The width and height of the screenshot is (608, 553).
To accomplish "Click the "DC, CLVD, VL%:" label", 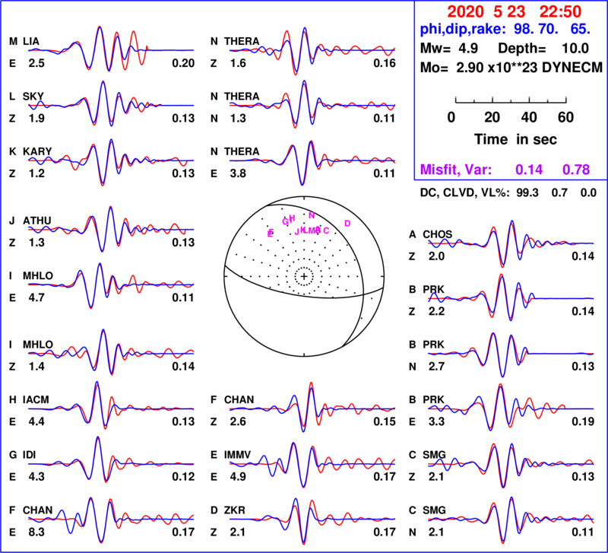I will coord(464,192).
